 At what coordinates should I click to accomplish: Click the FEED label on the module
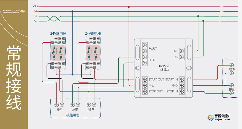click(152, 60)
